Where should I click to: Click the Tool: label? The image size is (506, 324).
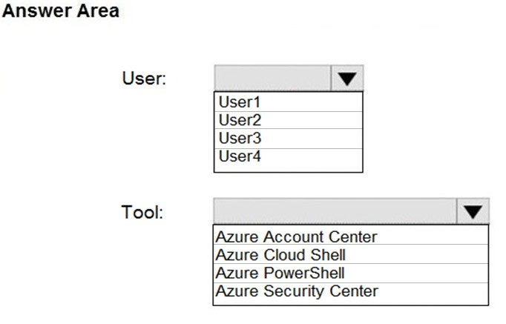142,212
